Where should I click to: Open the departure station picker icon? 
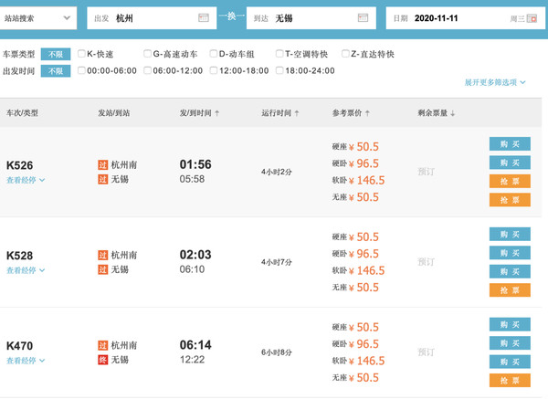204,18
